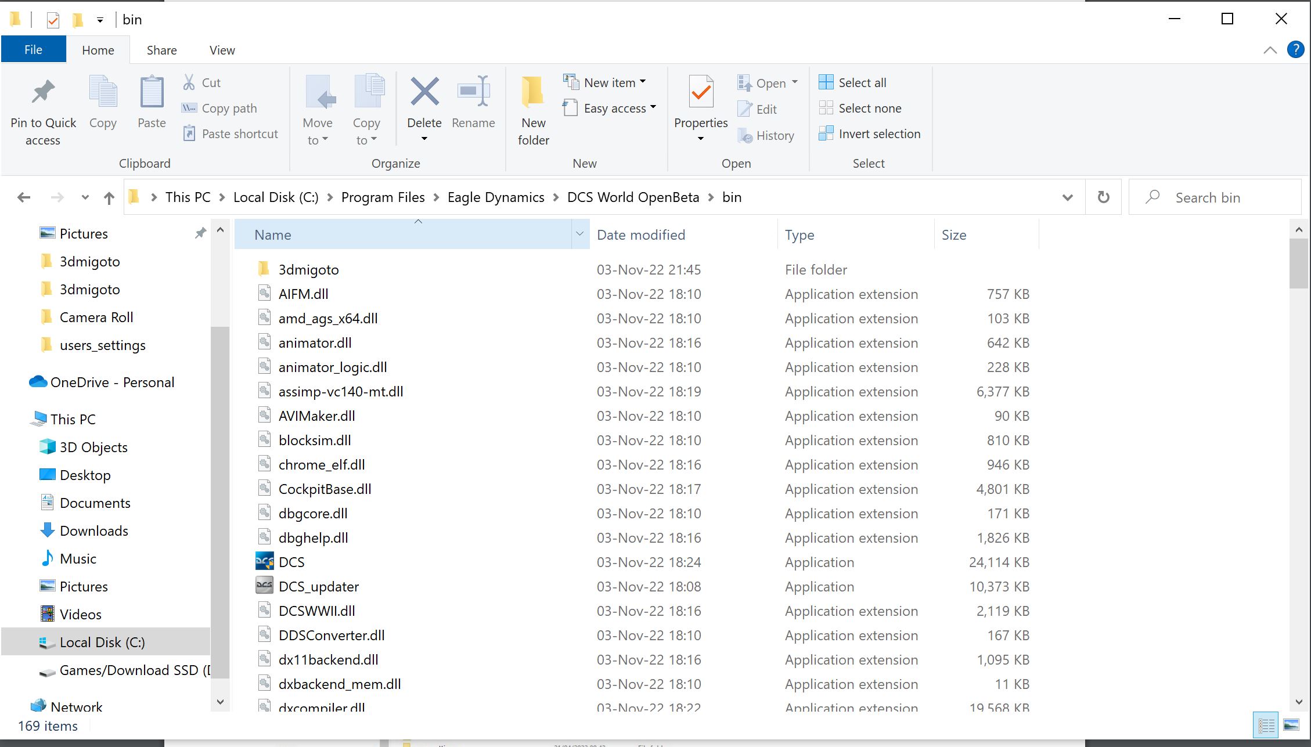Open Camera Roll in quick access
1311x747 pixels.
pyautogui.click(x=96, y=317)
